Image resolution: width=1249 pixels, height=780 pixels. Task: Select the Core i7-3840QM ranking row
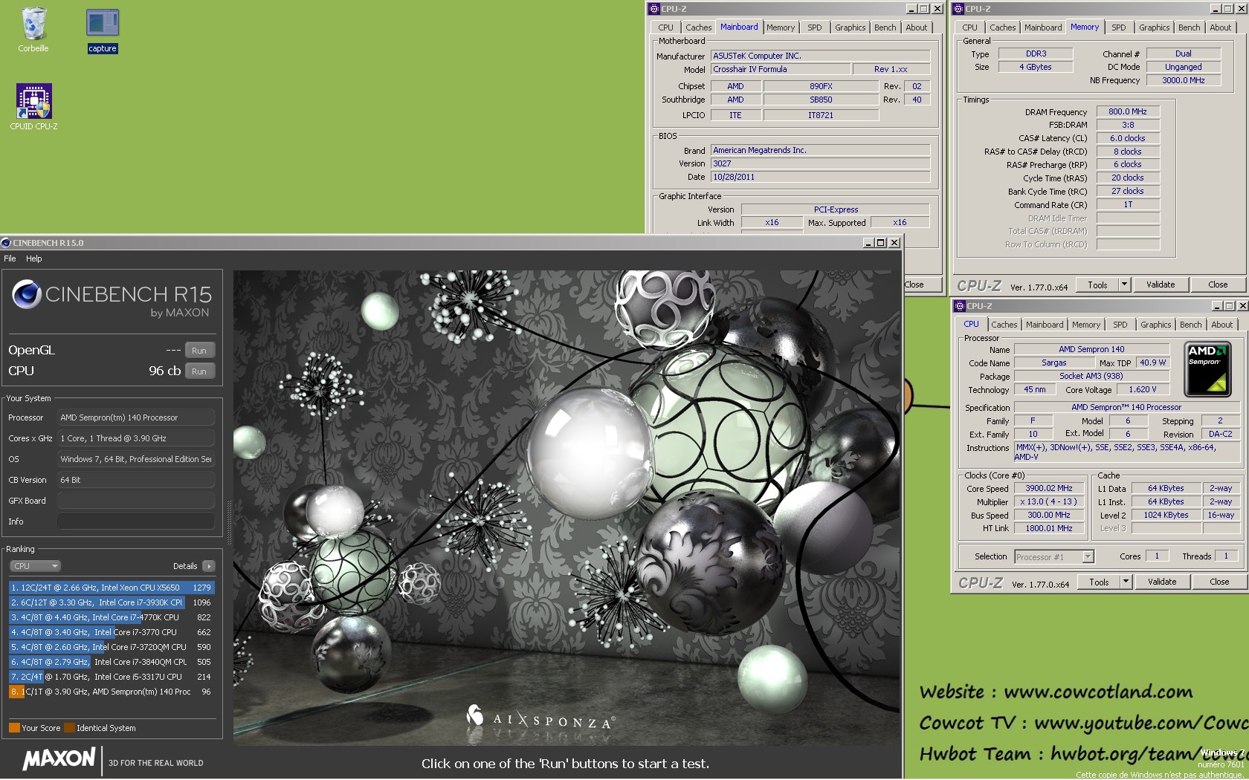tap(112, 662)
